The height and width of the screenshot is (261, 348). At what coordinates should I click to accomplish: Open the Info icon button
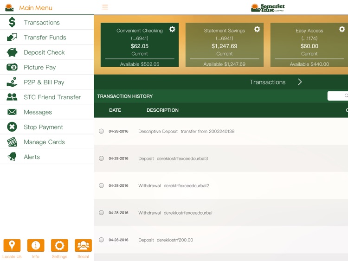pos(36,246)
